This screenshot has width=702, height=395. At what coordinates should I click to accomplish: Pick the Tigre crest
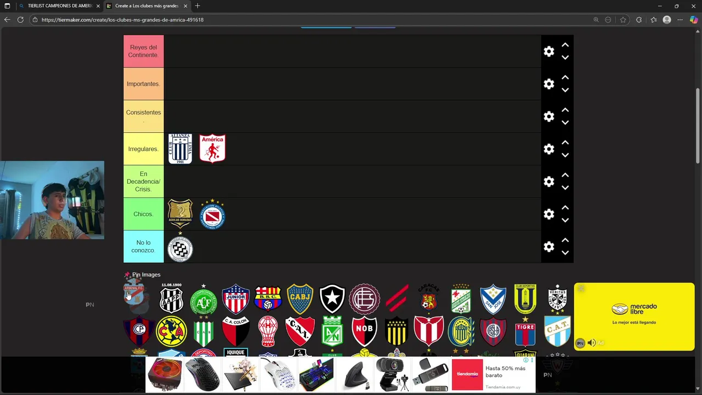pyautogui.click(x=525, y=331)
